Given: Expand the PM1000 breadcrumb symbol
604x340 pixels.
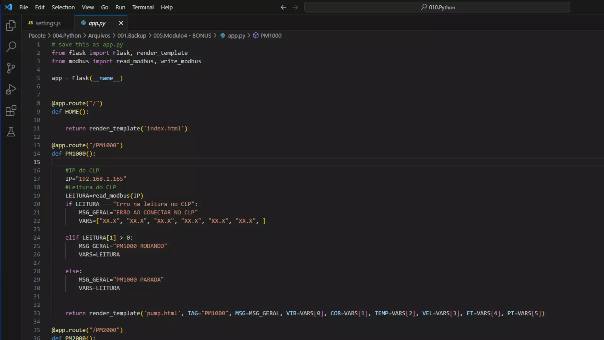Looking at the screenshot, I should point(271,36).
